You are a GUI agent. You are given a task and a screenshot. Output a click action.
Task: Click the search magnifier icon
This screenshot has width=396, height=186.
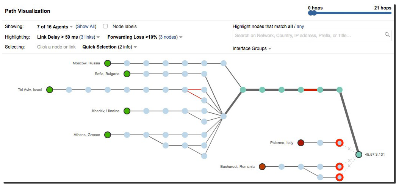387,35
